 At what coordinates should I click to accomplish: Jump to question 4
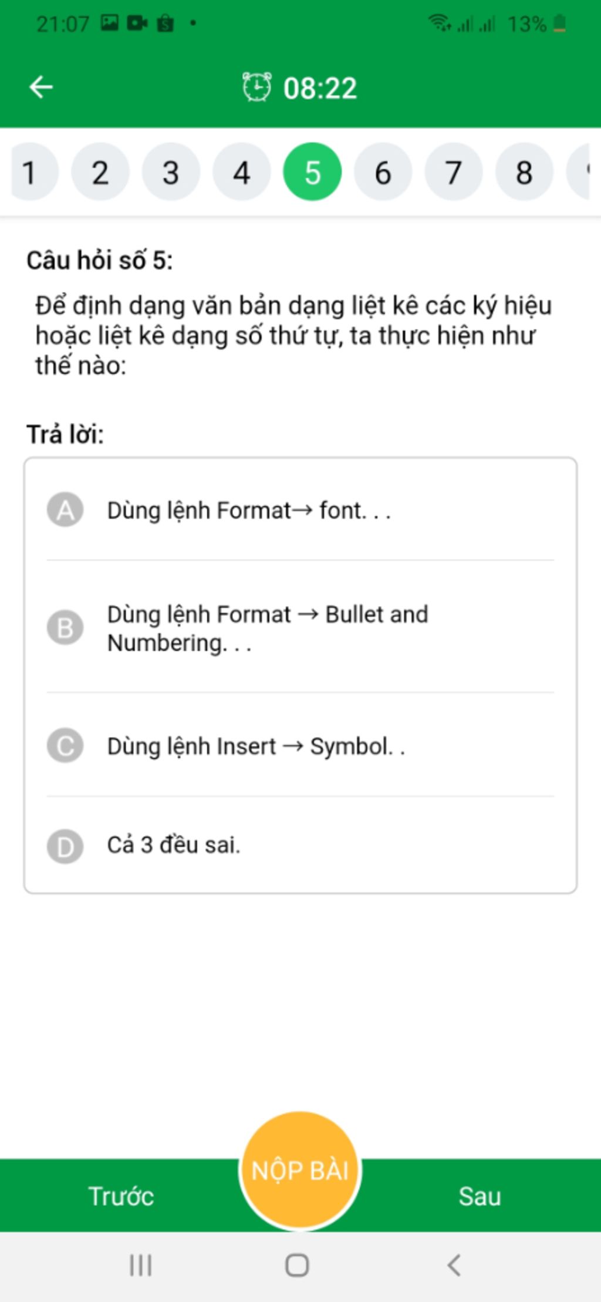point(241,173)
